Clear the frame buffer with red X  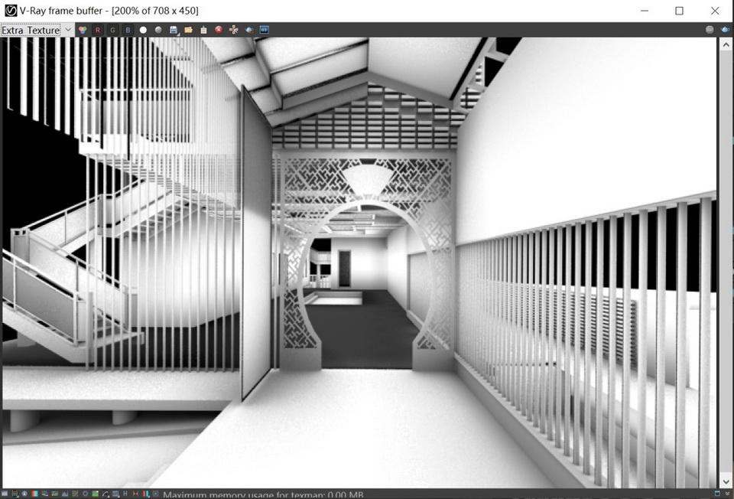coord(219,30)
